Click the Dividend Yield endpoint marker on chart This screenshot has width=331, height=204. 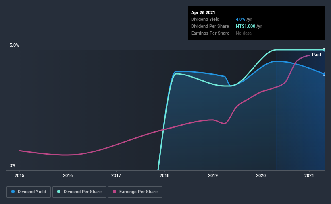[324, 74]
